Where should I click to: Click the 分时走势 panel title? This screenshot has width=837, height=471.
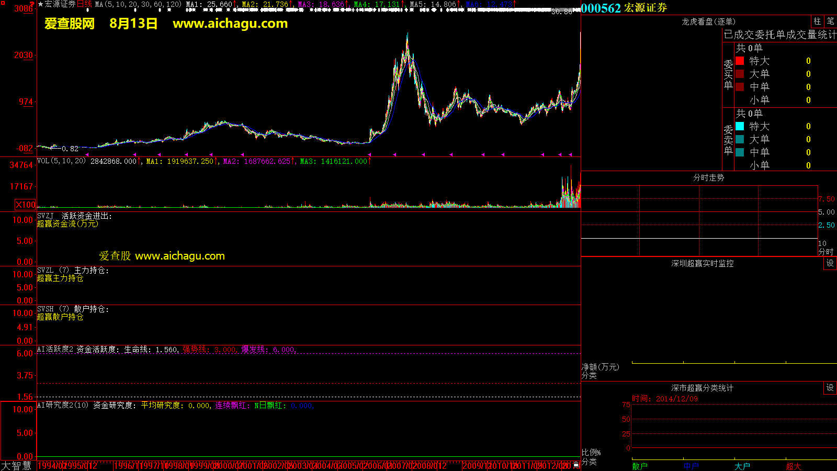[708, 177]
